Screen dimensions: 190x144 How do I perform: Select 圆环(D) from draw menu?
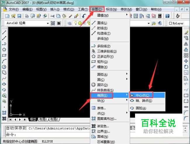click(x=110, y=85)
